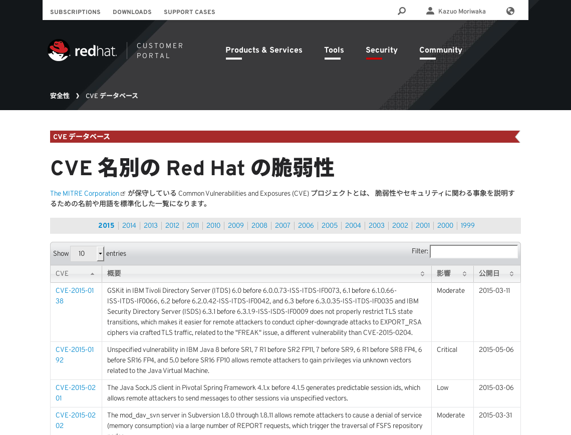
Task: Select year 2012 filter
Action: [172, 225]
